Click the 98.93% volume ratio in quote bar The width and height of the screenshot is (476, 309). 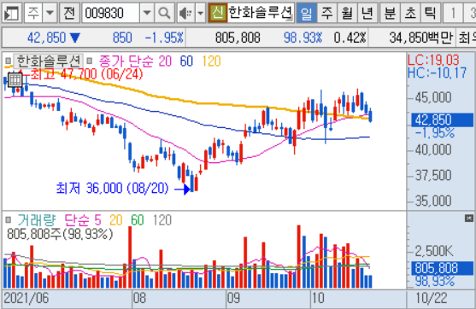(303, 38)
